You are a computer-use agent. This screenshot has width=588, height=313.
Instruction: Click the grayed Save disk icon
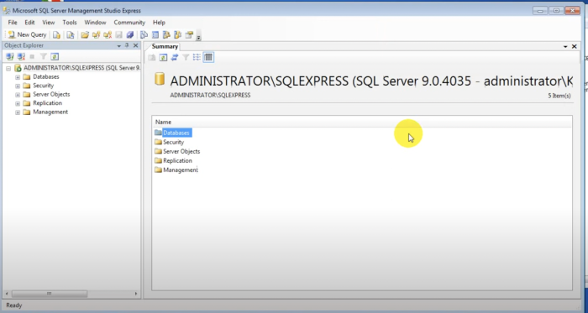(x=119, y=34)
